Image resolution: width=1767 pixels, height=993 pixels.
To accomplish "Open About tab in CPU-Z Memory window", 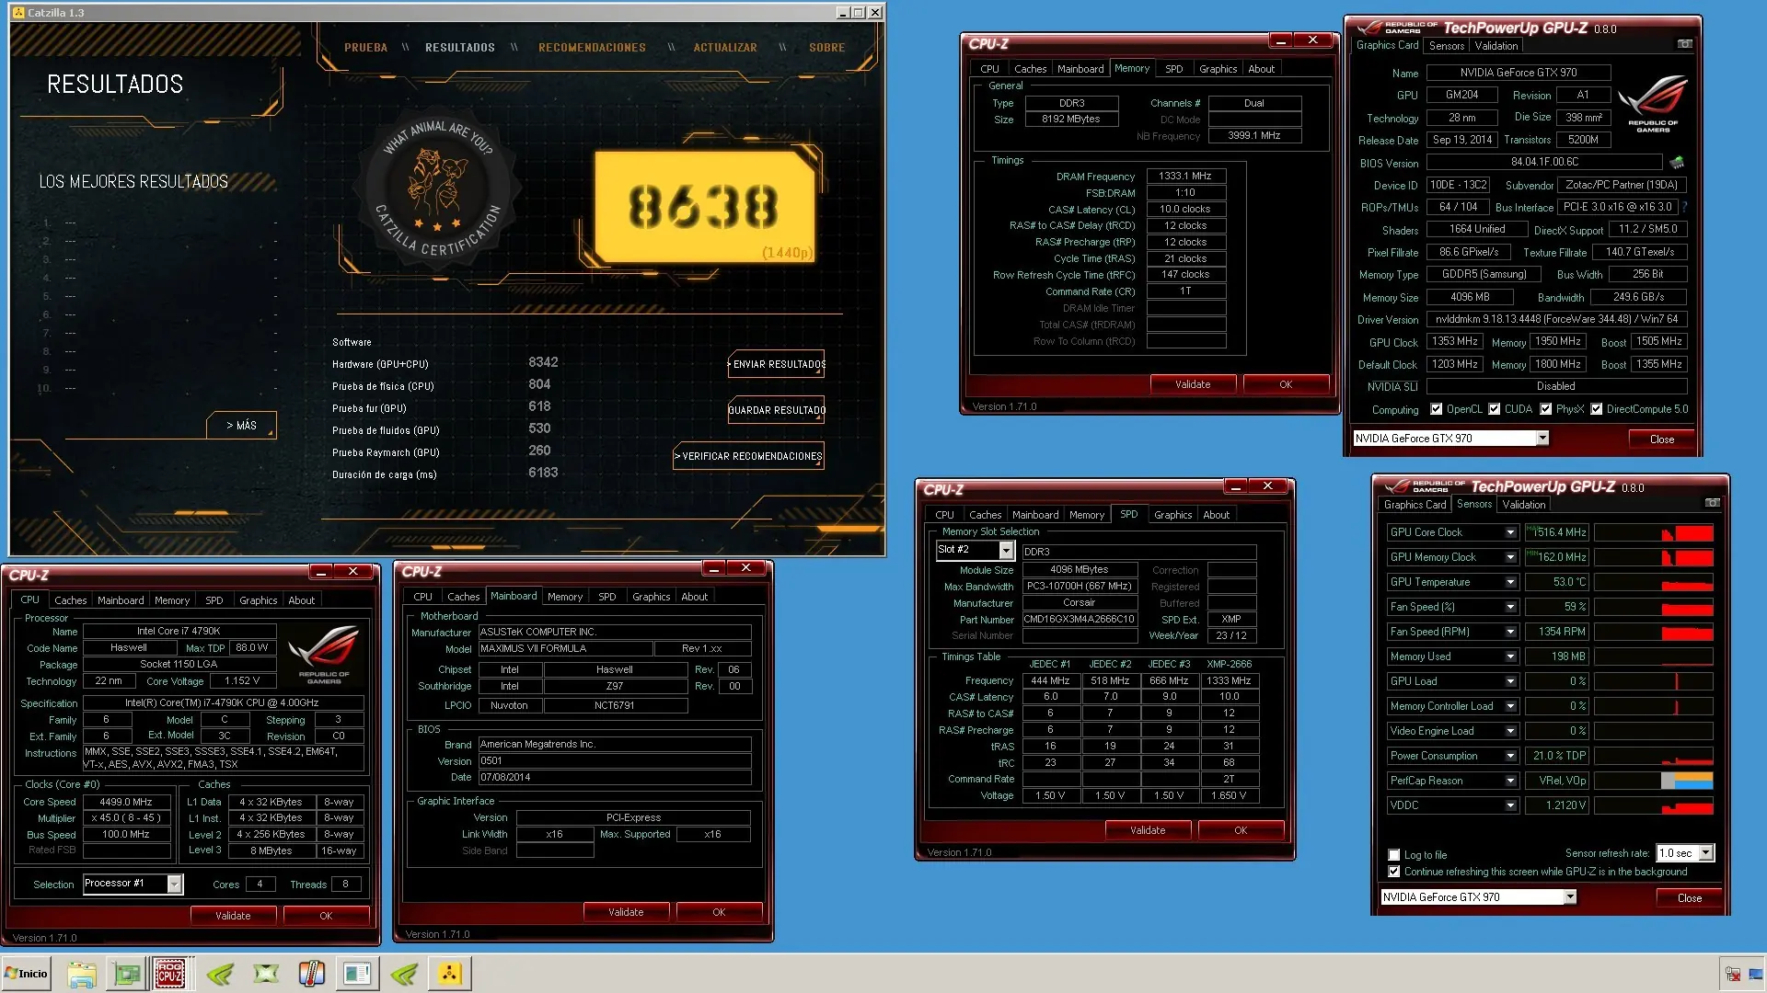I will tap(1261, 69).
